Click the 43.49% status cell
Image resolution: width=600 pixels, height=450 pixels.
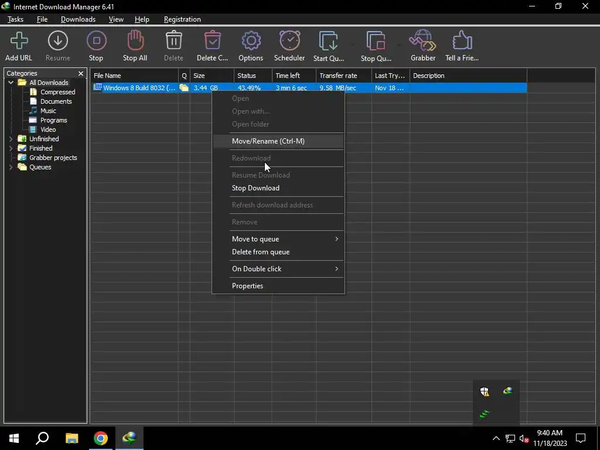tap(249, 88)
